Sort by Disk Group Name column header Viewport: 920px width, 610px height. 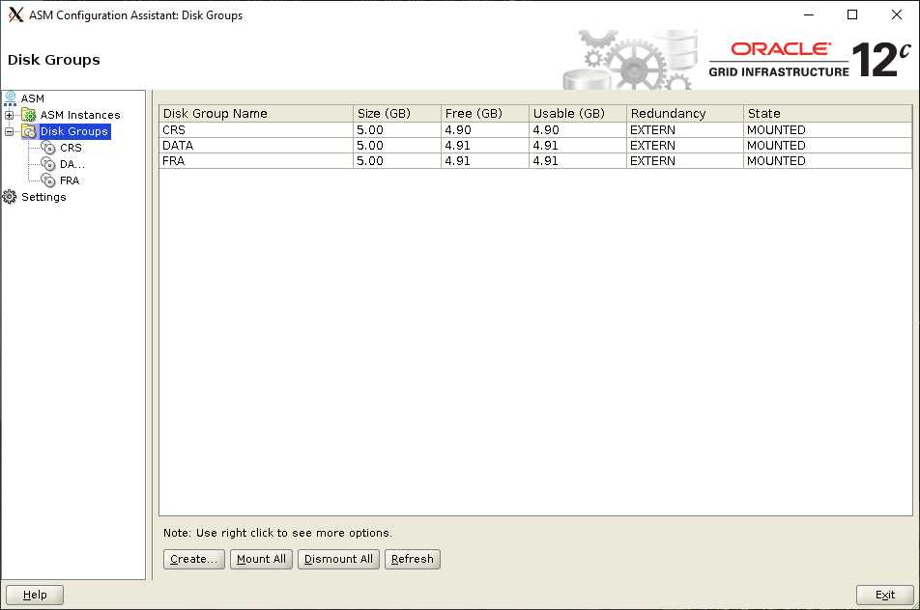(x=256, y=113)
